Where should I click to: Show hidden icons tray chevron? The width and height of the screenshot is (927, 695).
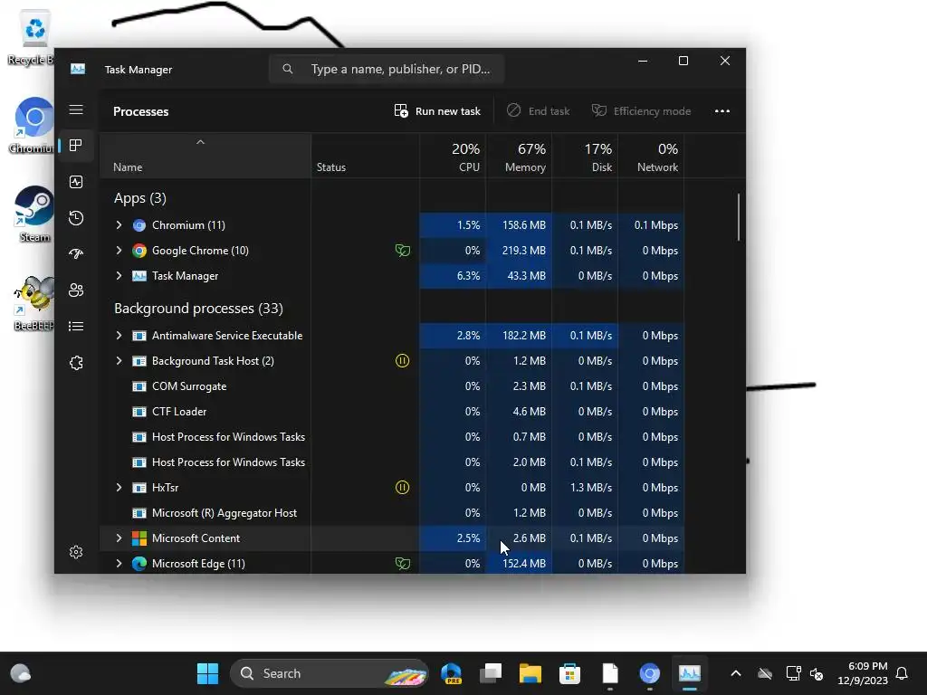coord(735,673)
